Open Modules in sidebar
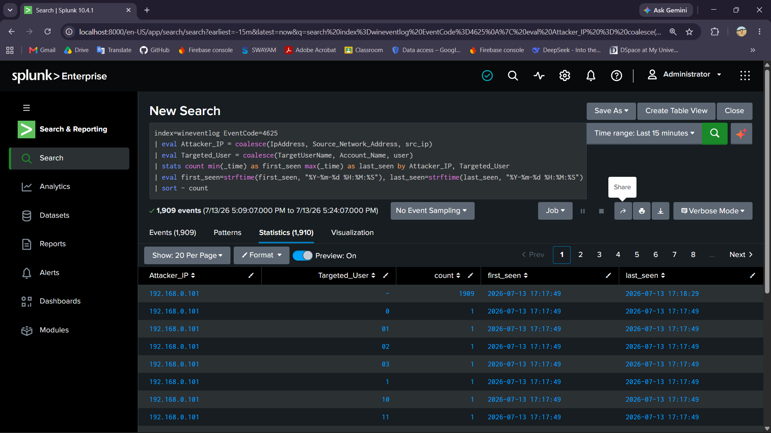 [69, 330]
